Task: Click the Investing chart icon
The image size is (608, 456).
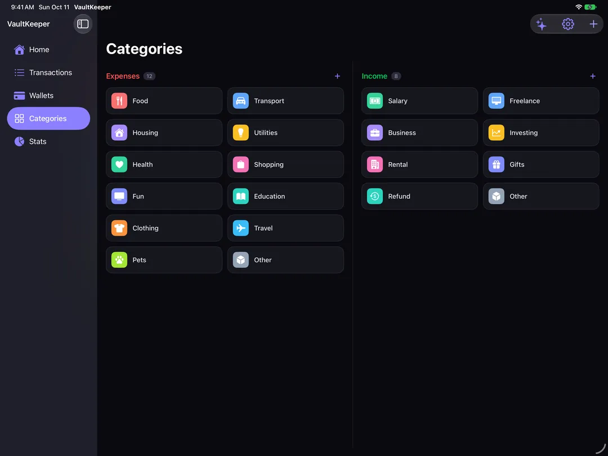Action: (496, 133)
